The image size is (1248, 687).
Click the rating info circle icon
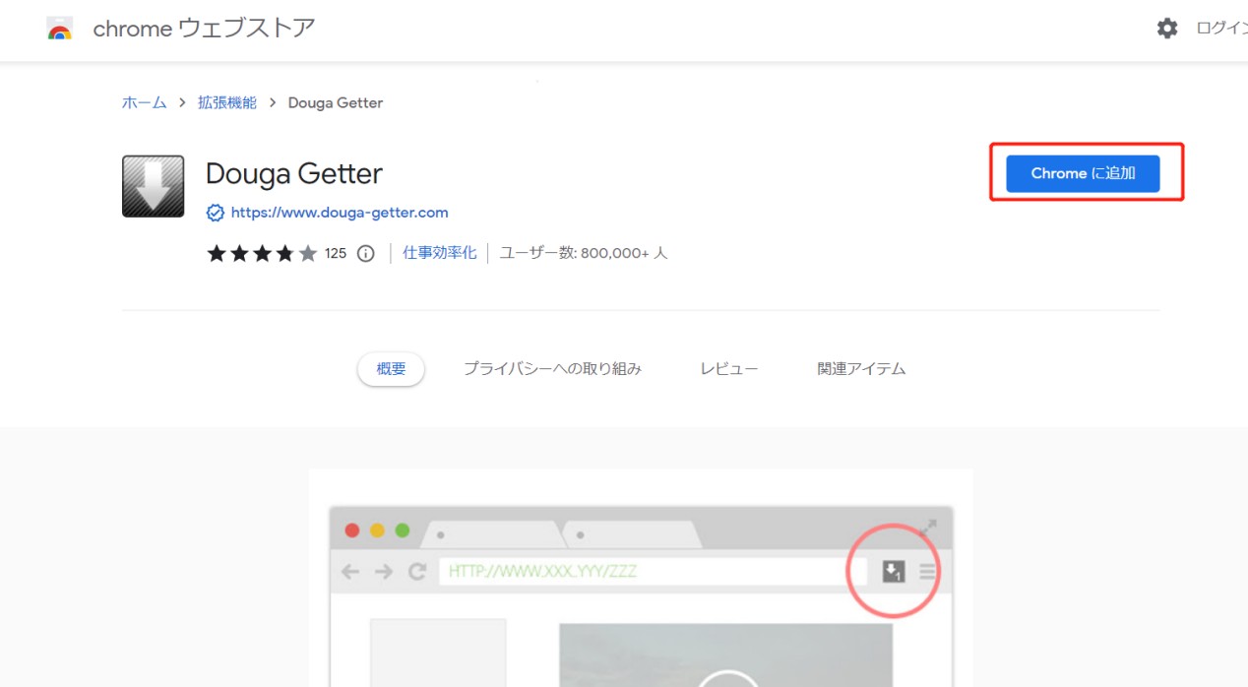[366, 254]
